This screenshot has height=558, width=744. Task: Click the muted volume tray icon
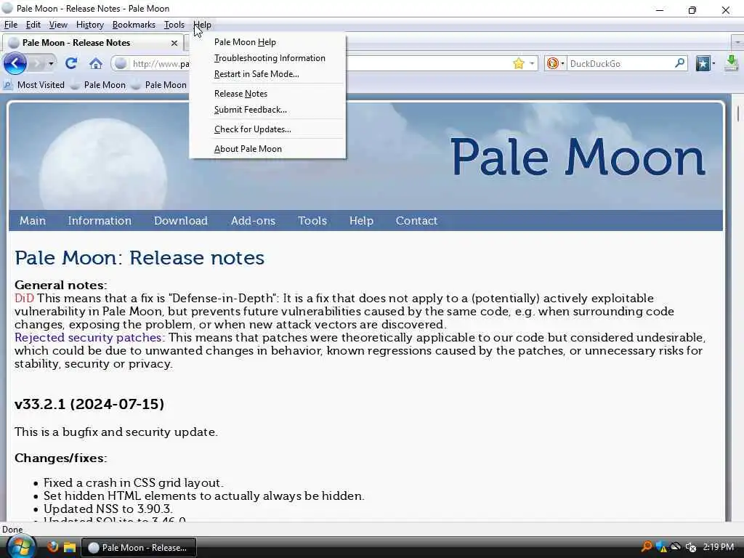pyautogui.click(x=691, y=547)
